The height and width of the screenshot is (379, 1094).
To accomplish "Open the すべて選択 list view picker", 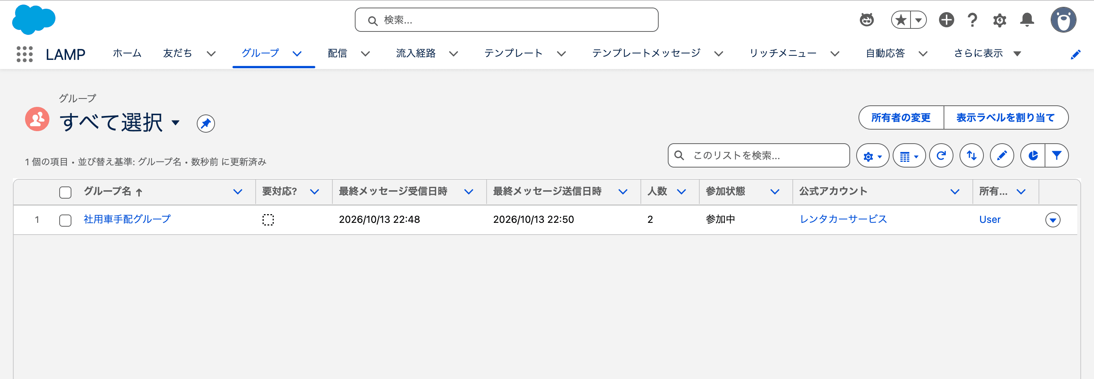I will point(175,122).
